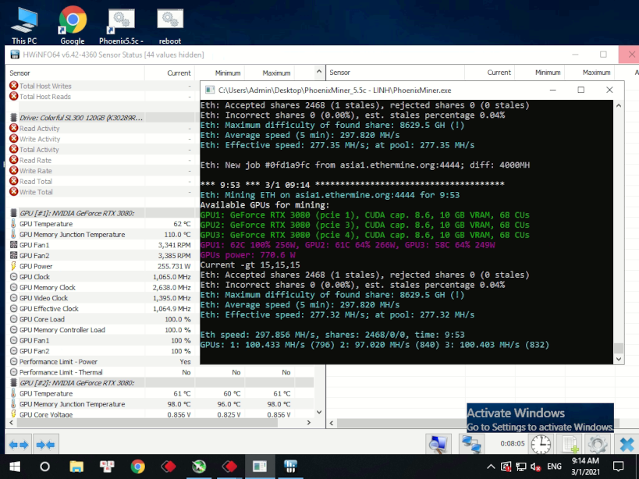Click HWiNFO64 title bar app icon

[x=15, y=55]
